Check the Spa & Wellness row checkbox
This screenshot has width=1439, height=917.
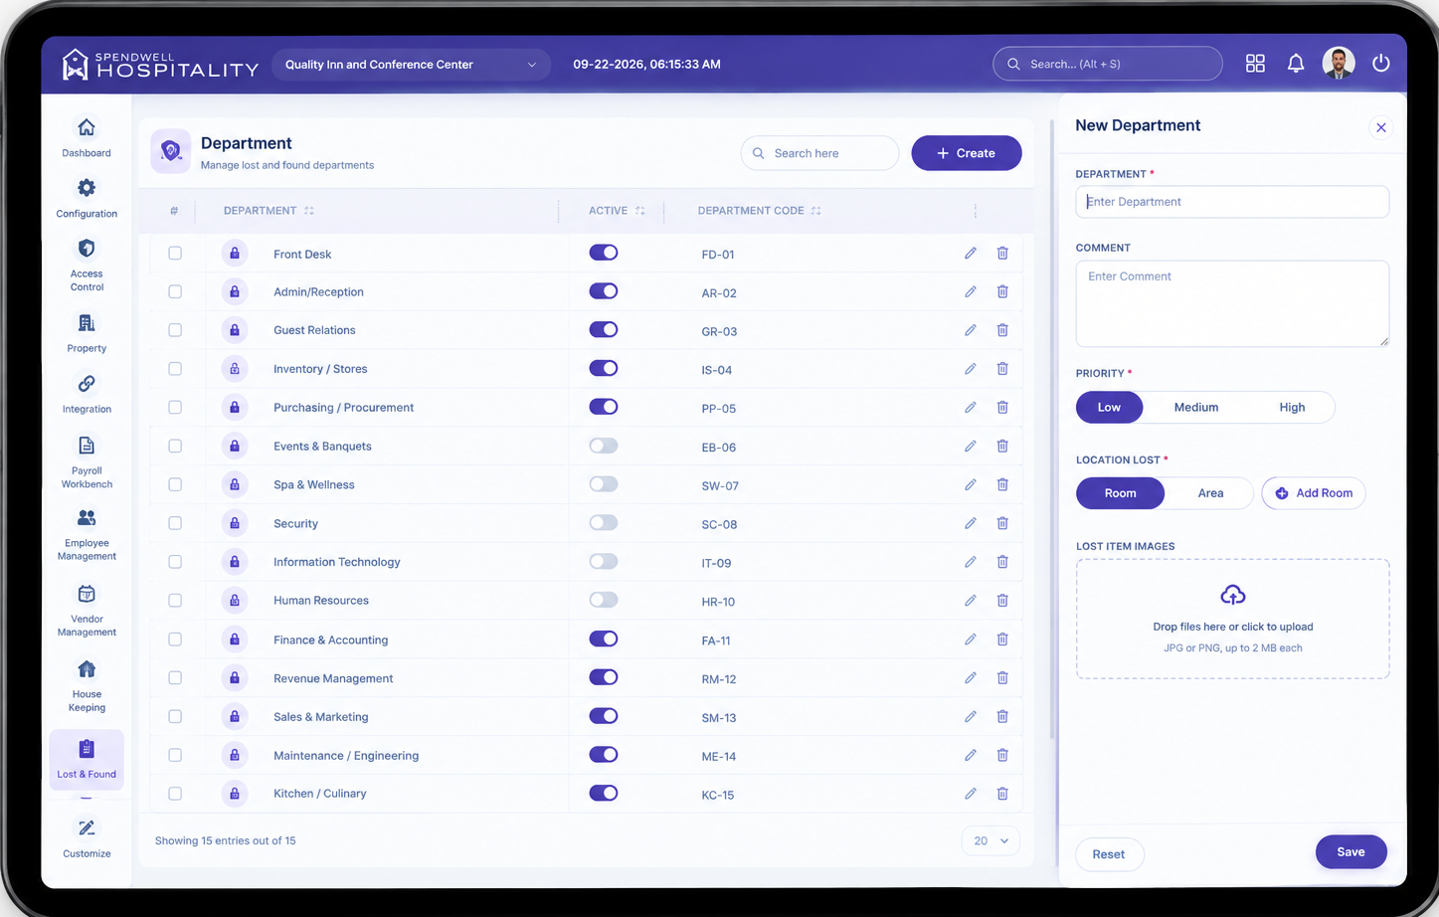[175, 484]
